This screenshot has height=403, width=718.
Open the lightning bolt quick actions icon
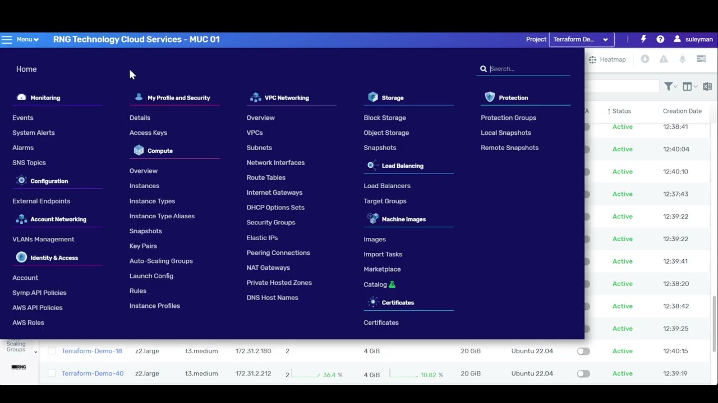click(643, 39)
